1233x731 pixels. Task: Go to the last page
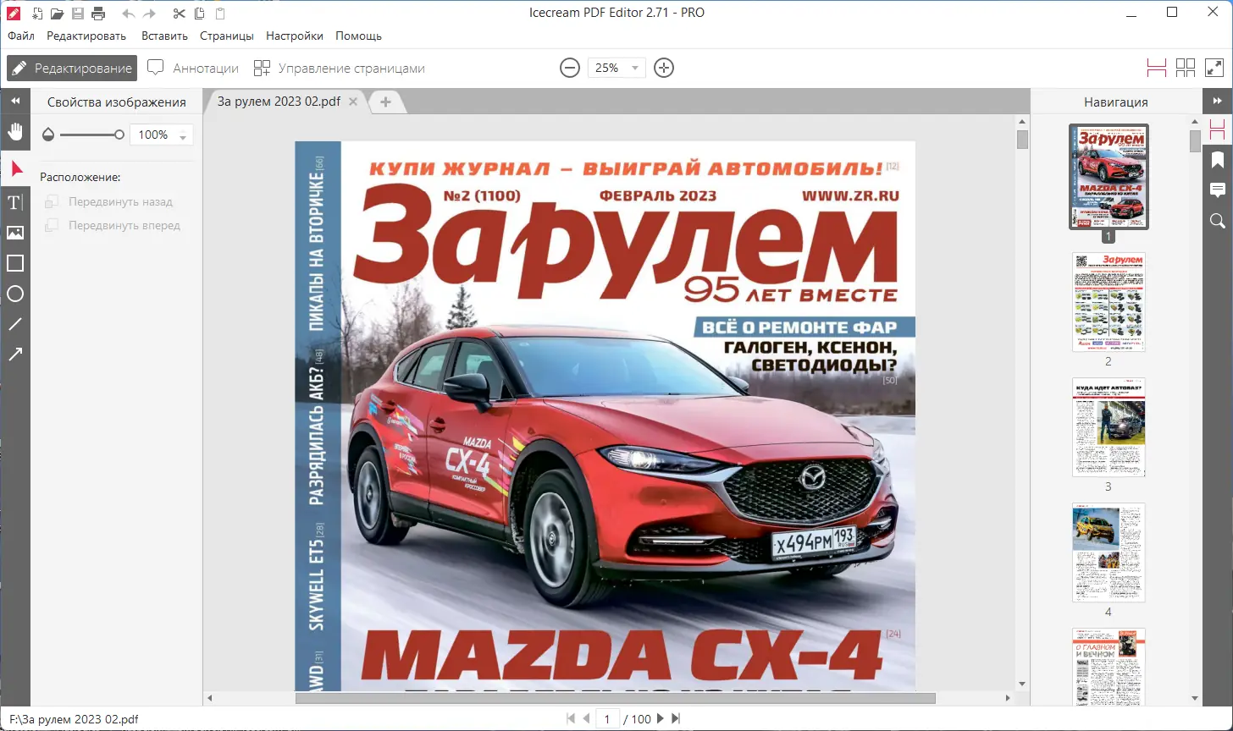pyautogui.click(x=675, y=718)
